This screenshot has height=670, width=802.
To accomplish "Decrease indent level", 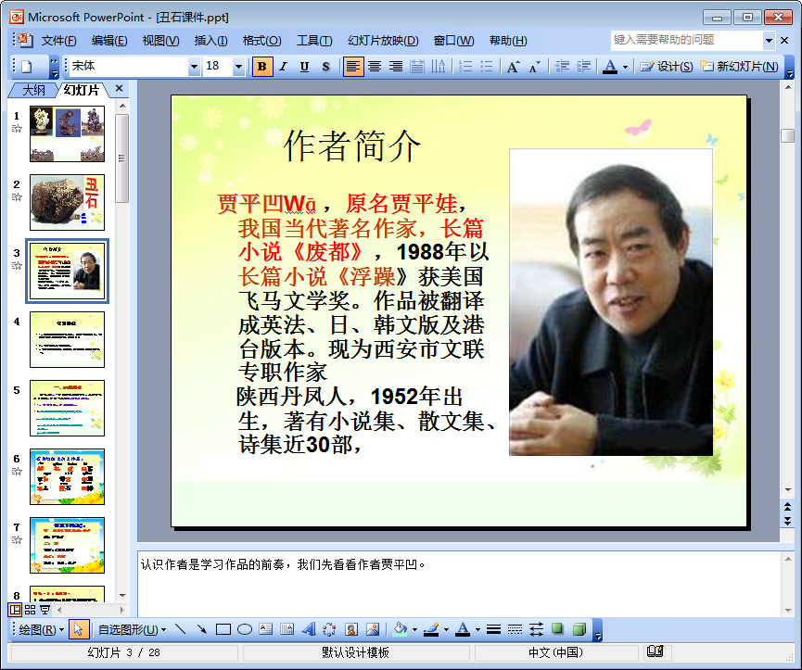I will (562, 67).
